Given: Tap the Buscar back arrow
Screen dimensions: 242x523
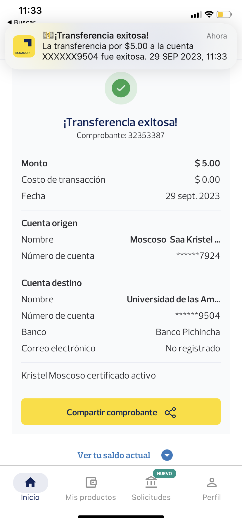Looking at the screenshot, I should click(x=10, y=22).
